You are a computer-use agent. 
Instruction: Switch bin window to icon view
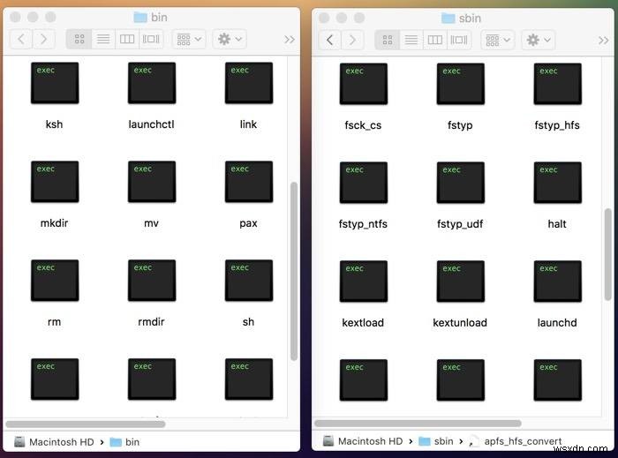(x=79, y=39)
